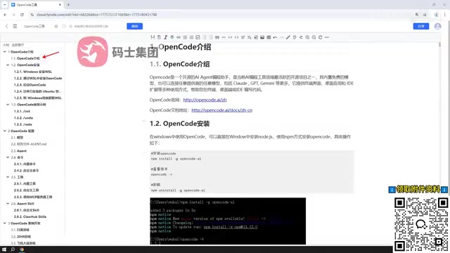This screenshot has width=450, height=253.
Task: Star this note as favorite
Action: click(56, 26)
